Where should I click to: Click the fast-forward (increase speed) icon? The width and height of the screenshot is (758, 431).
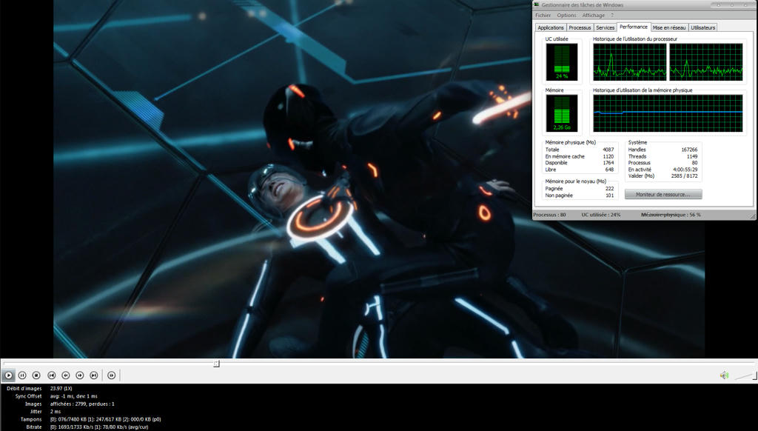click(80, 375)
